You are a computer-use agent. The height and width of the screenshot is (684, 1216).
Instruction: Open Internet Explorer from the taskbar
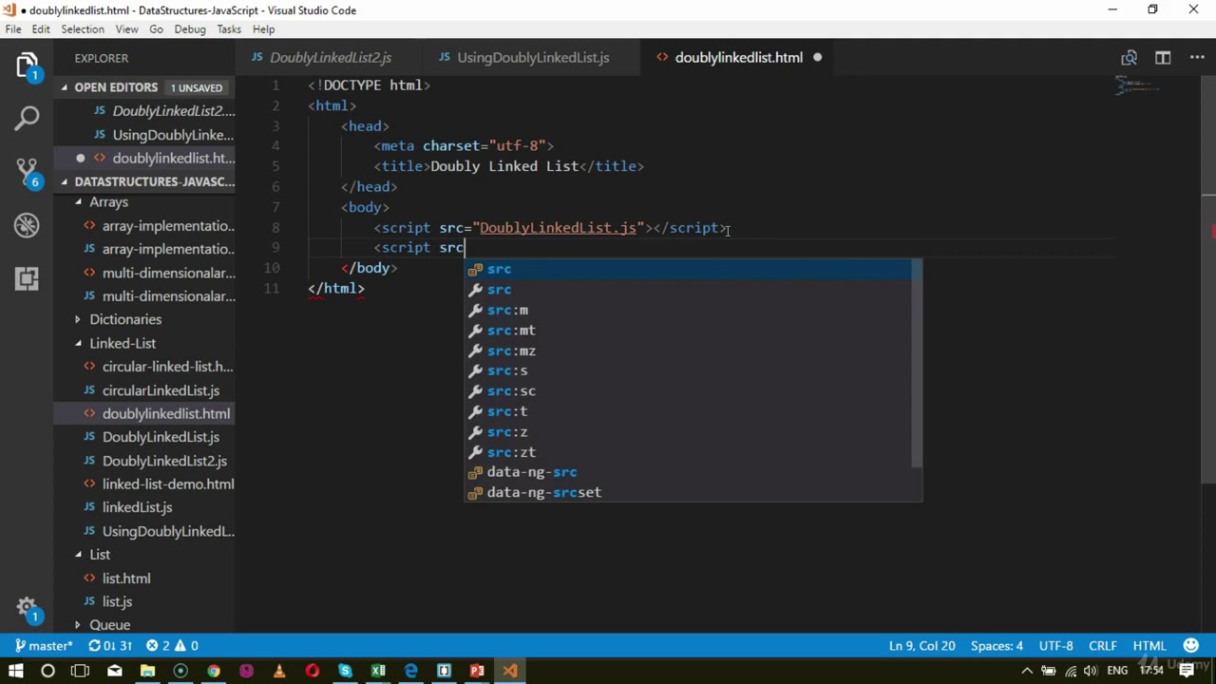[x=410, y=671]
